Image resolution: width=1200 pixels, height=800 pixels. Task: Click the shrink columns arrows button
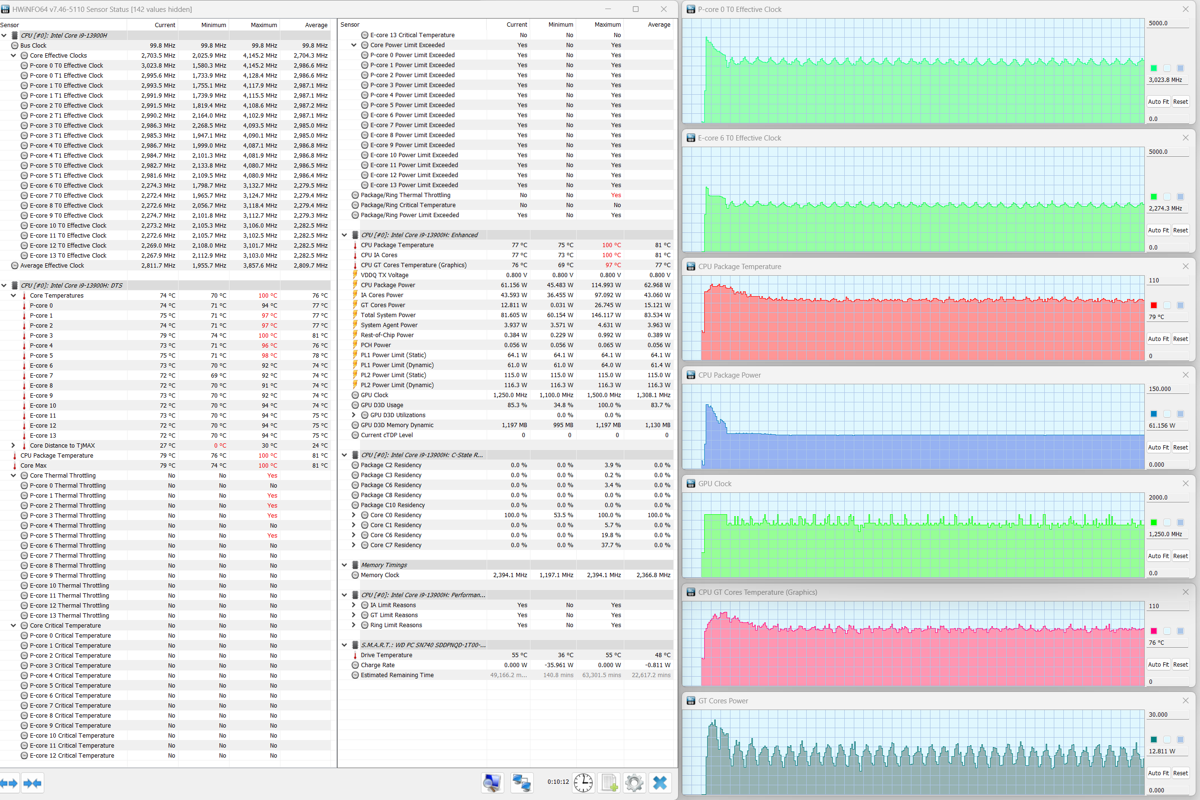click(33, 783)
